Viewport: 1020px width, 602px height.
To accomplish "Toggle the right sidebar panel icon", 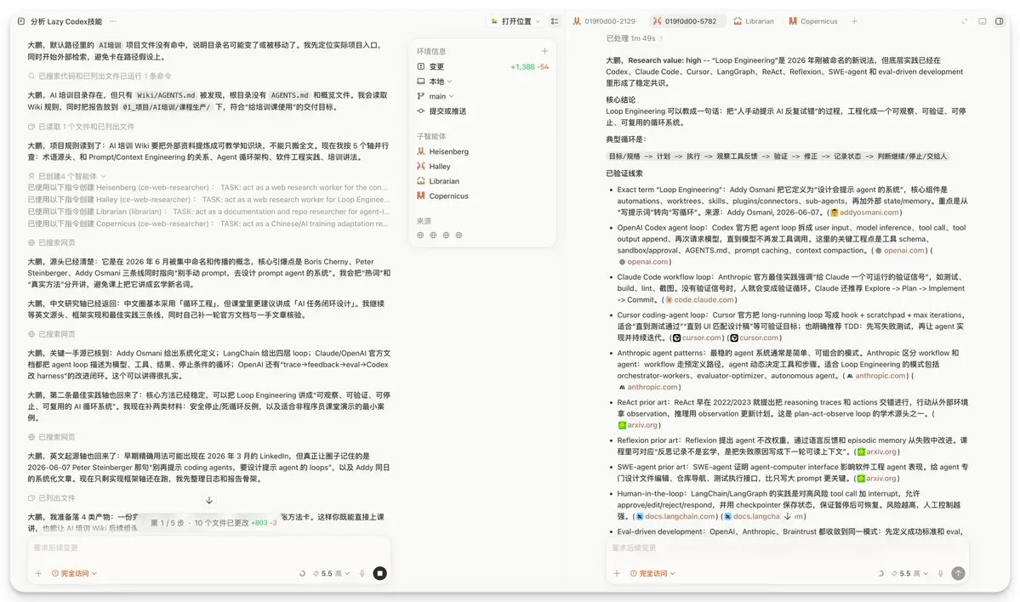I will coord(1000,21).
